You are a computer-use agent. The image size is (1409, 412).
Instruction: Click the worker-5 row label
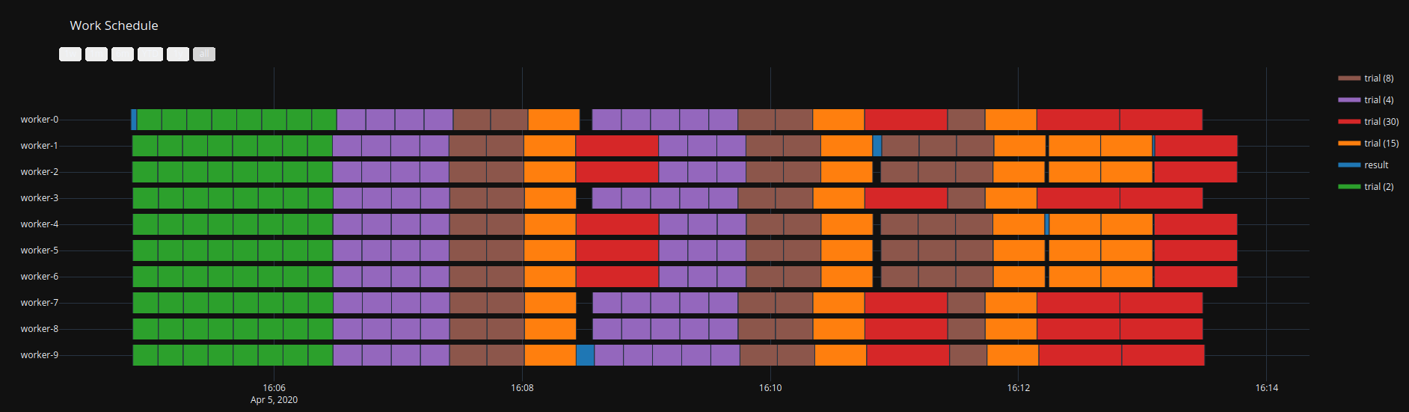40,250
